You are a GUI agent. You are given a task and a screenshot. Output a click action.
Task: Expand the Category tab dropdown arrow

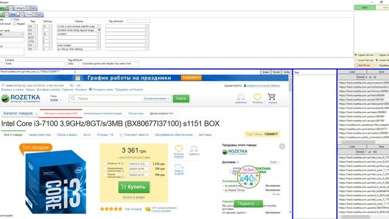28,8
